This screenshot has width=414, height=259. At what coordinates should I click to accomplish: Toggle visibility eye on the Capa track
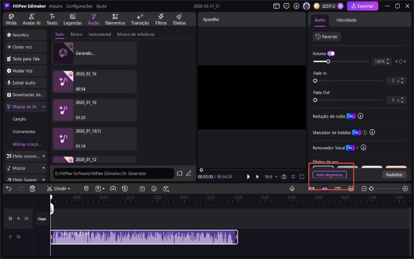pos(18,219)
